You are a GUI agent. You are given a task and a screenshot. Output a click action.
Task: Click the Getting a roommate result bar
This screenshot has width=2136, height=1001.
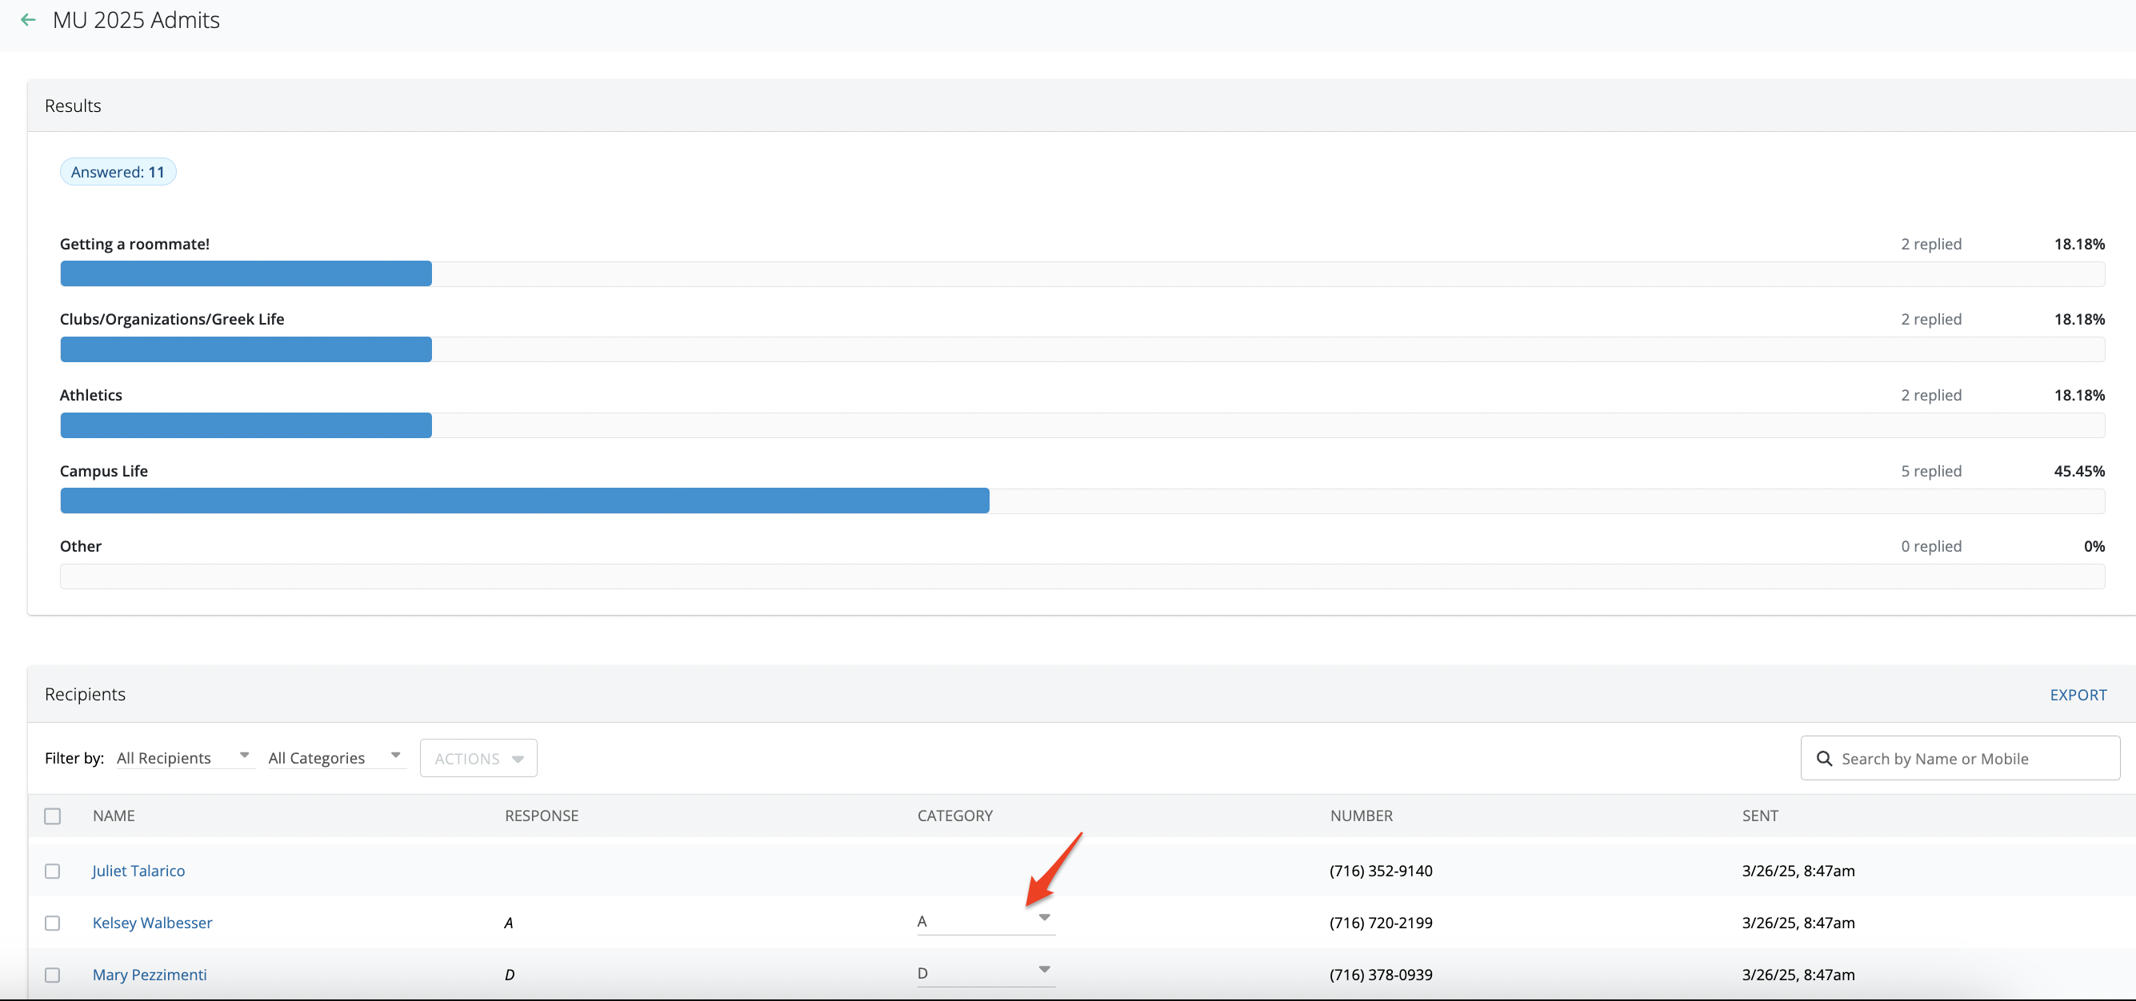pos(246,273)
